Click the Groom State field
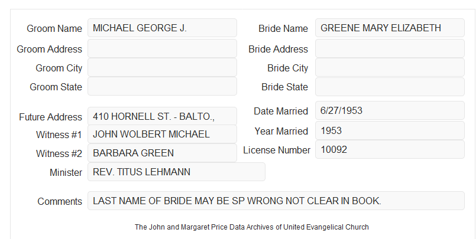This screenshot has width=476, height=239. tap(162, 86)
